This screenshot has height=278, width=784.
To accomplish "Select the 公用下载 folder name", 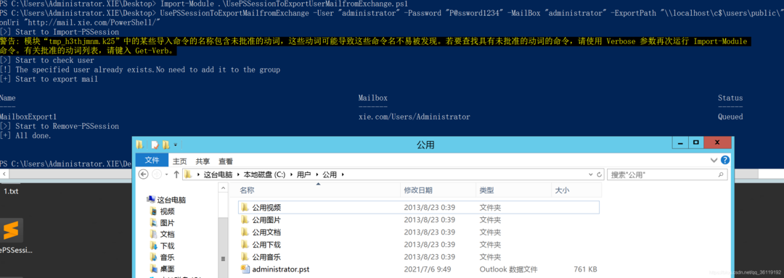I will click(266, 245).
